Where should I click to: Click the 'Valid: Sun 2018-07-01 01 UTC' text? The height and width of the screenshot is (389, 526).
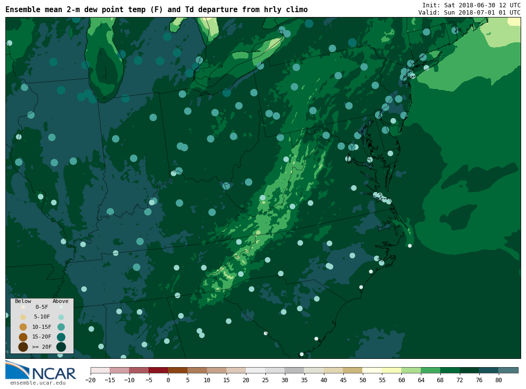(469, 13)
